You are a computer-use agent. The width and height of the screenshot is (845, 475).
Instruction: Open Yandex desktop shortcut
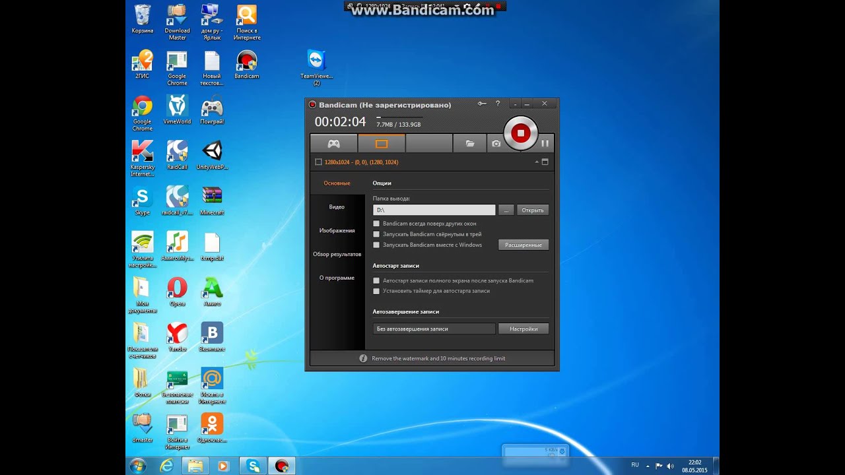pyautogui.click(x=177, y=337)
